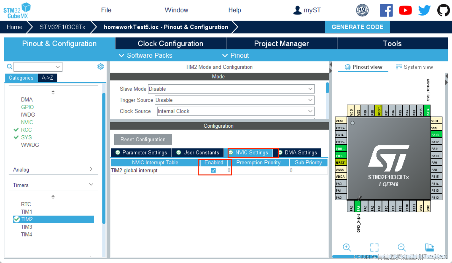Click the search magnifier icon in the left panel
The width and height of the screenshot is (452, 263).
tap(10, 67)
